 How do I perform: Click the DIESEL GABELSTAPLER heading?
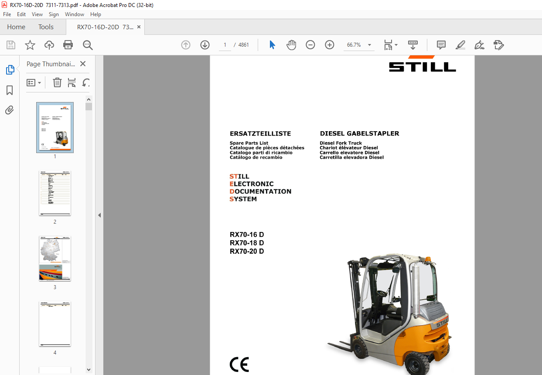[359, 134]
